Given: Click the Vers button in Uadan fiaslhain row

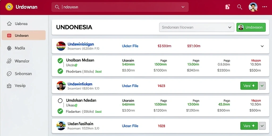Looking at the screenshot, I should pyautogui.click(x=249, y=126).
